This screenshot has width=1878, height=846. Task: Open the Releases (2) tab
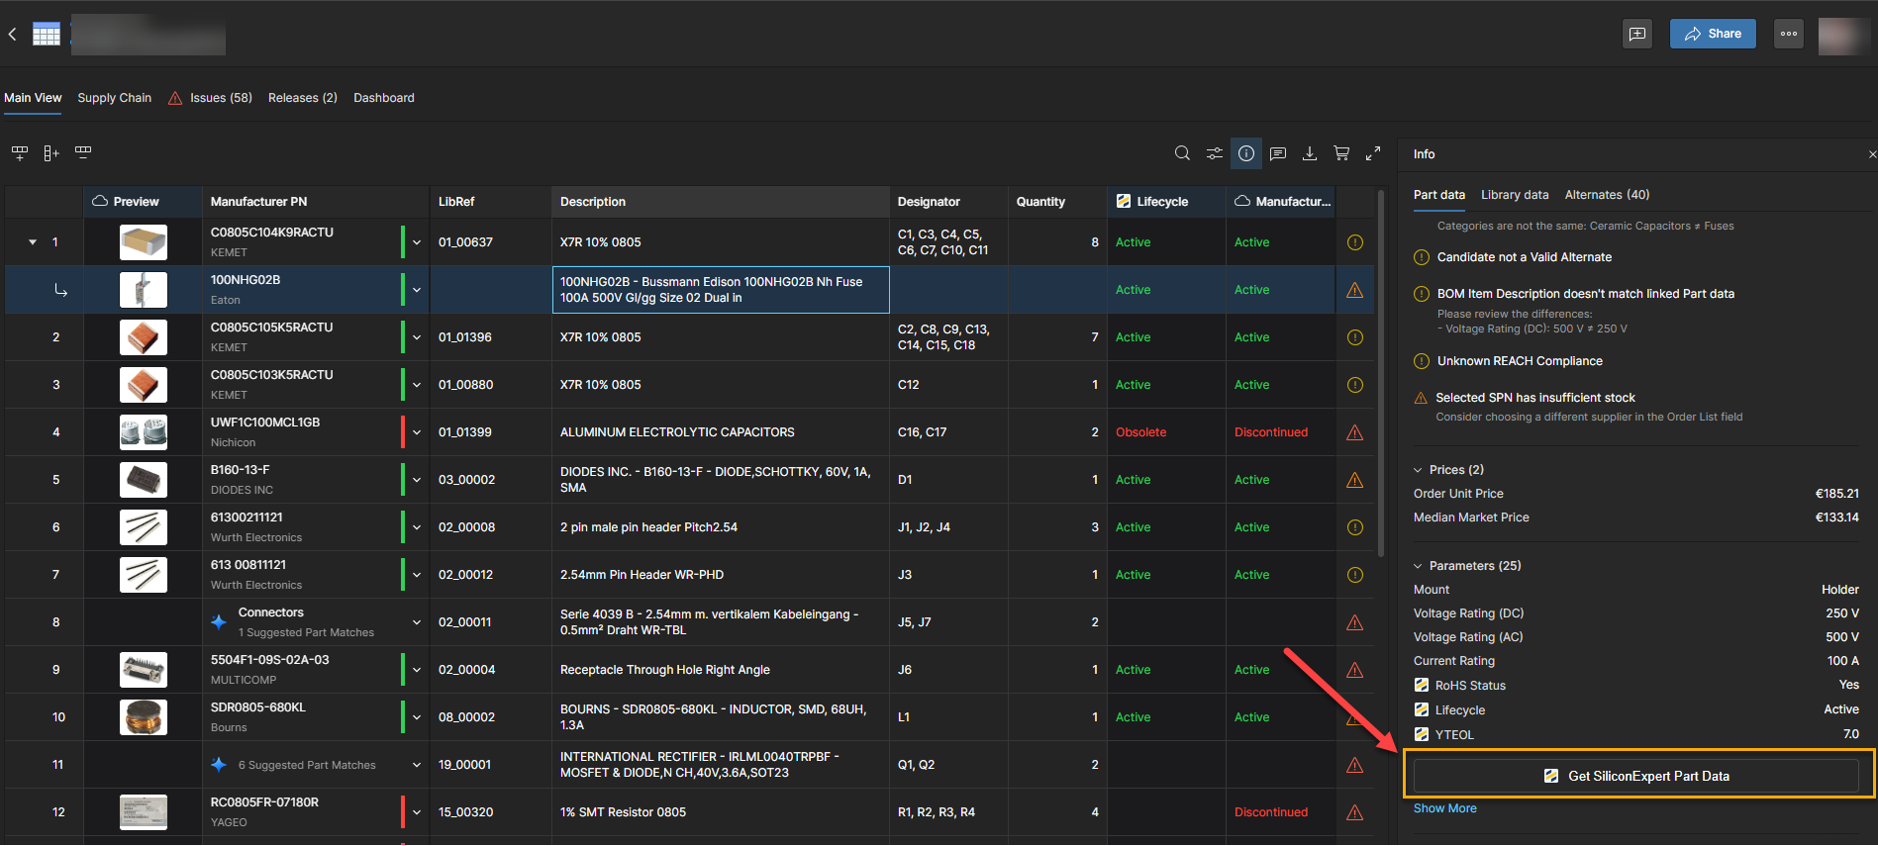[x=303, y=98]
